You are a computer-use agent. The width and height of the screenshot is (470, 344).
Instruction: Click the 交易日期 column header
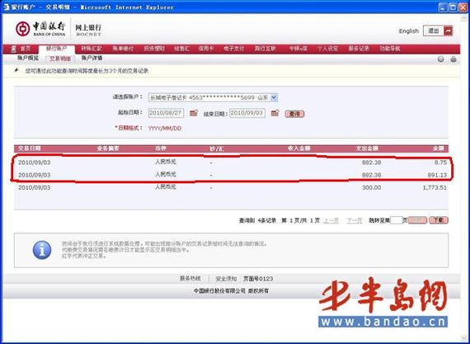tap(30, 148)
